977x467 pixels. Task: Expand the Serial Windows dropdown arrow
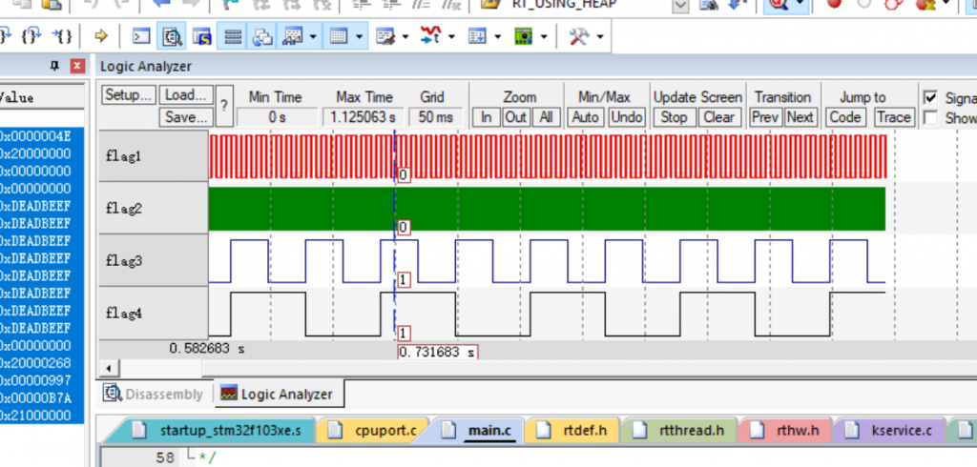[405, 37]
